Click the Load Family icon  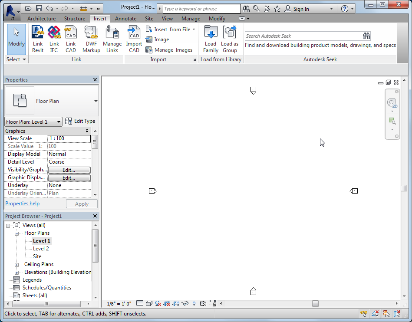(211, 39)
